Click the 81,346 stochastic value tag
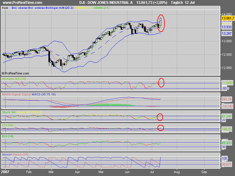 [227, 116]
